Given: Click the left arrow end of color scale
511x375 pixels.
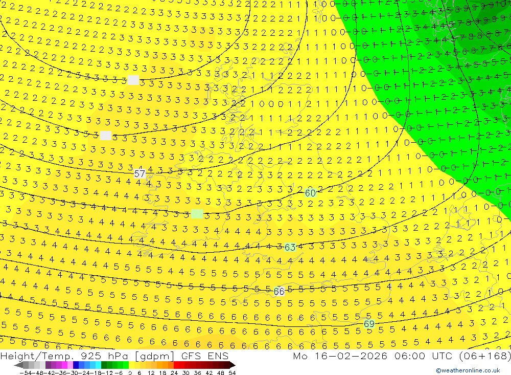Looking at the screenshot, I should click(18, 365).
